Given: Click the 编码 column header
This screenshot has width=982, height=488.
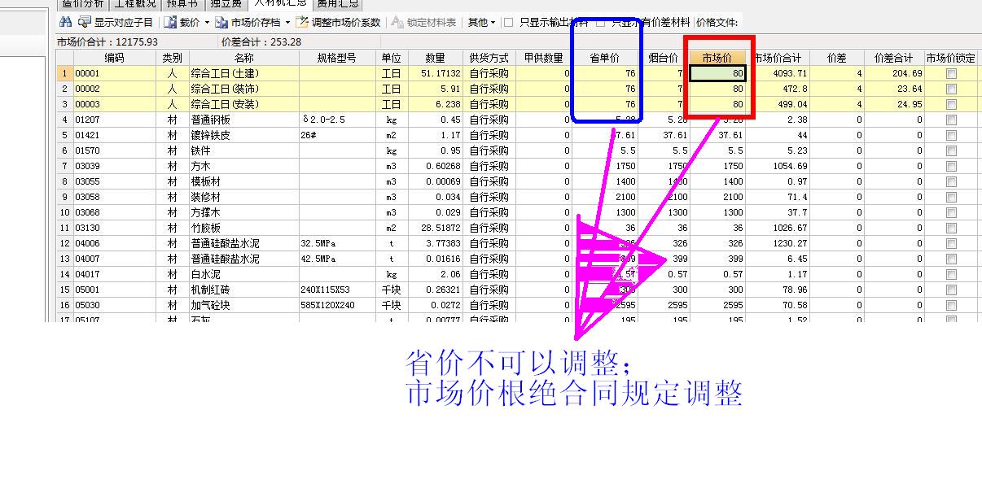Looking at the screenshot, I should (114, 58).
